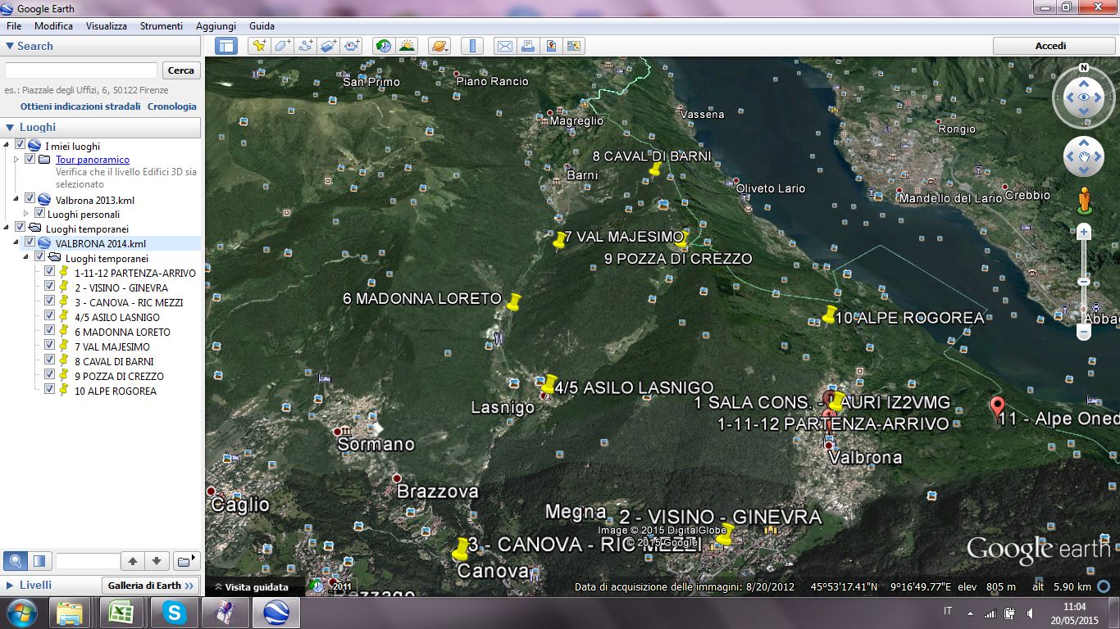Screen dimensions: 1120x629
Task: Open the Aggiungi menu
Action: point(216,26)
